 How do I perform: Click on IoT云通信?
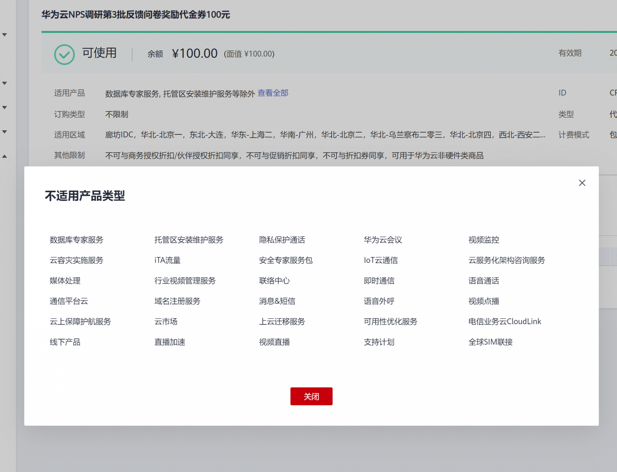click(381, 260)
